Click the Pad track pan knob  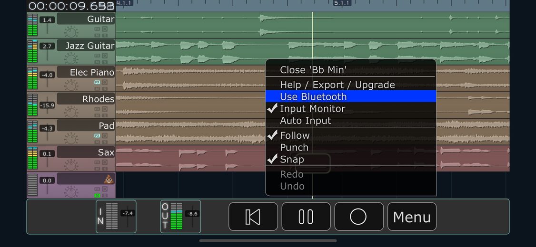tap(71, 139)
